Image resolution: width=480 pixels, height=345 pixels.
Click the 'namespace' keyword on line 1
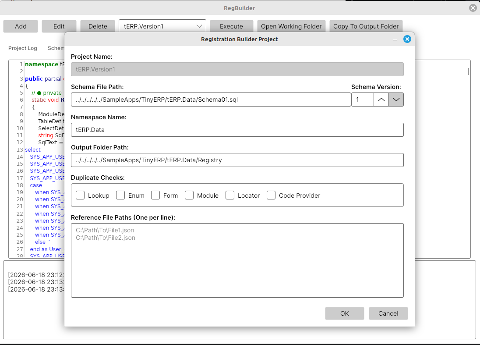[42, 64]
